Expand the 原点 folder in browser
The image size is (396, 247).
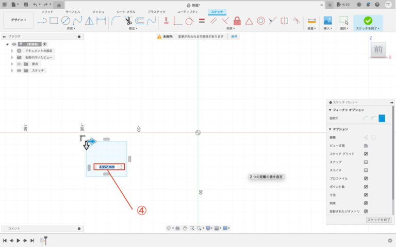pyautogui.click(x=12, y=64)
